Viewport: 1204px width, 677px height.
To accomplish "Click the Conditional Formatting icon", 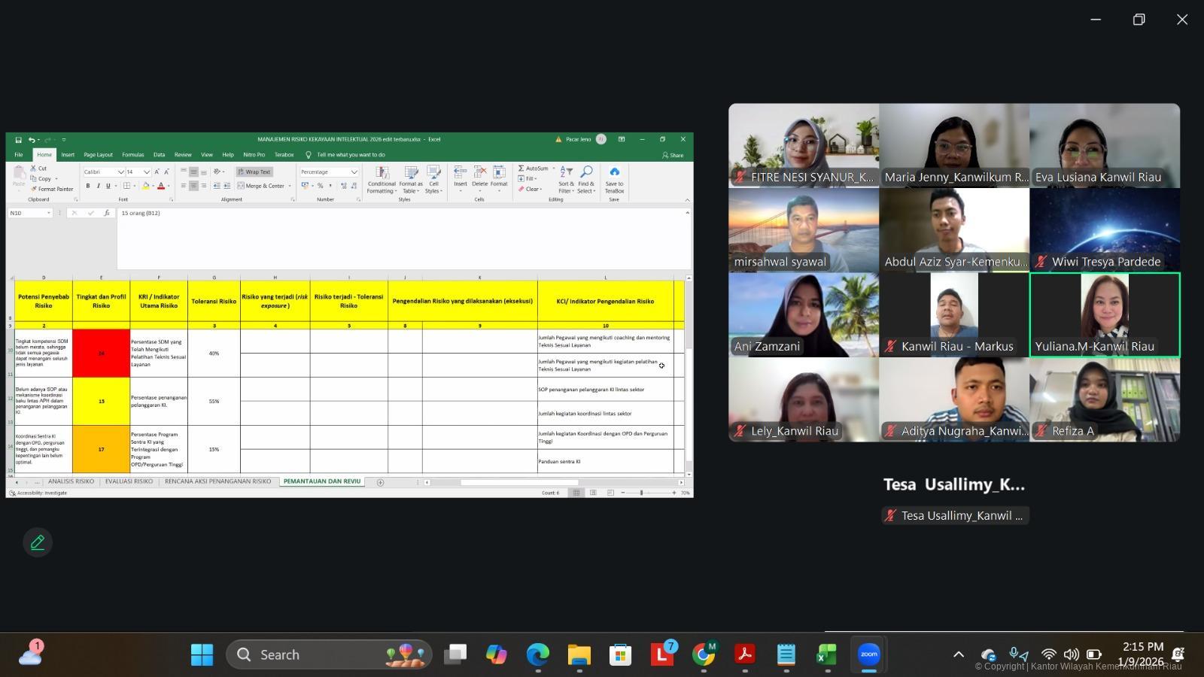I will (x=382, y=172).
